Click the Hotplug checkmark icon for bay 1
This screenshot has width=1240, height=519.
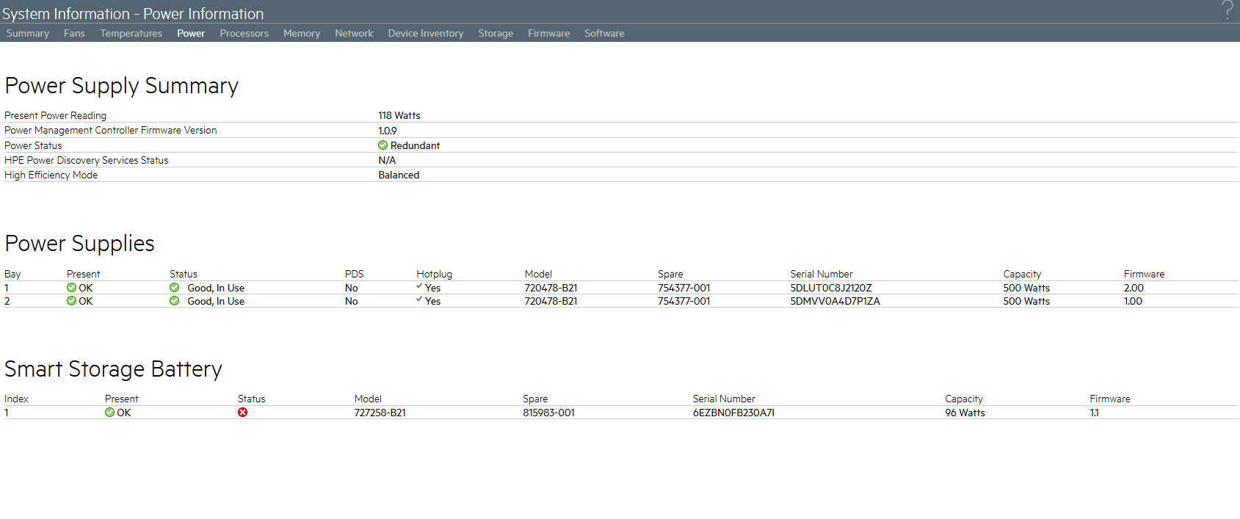click(x=419, y=286)
